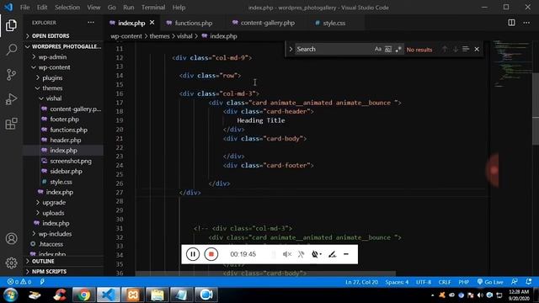Toggle recorder audio mute speaker icon
The width and height of the screenshot is (539, 303).
click(x=287, y=254)
